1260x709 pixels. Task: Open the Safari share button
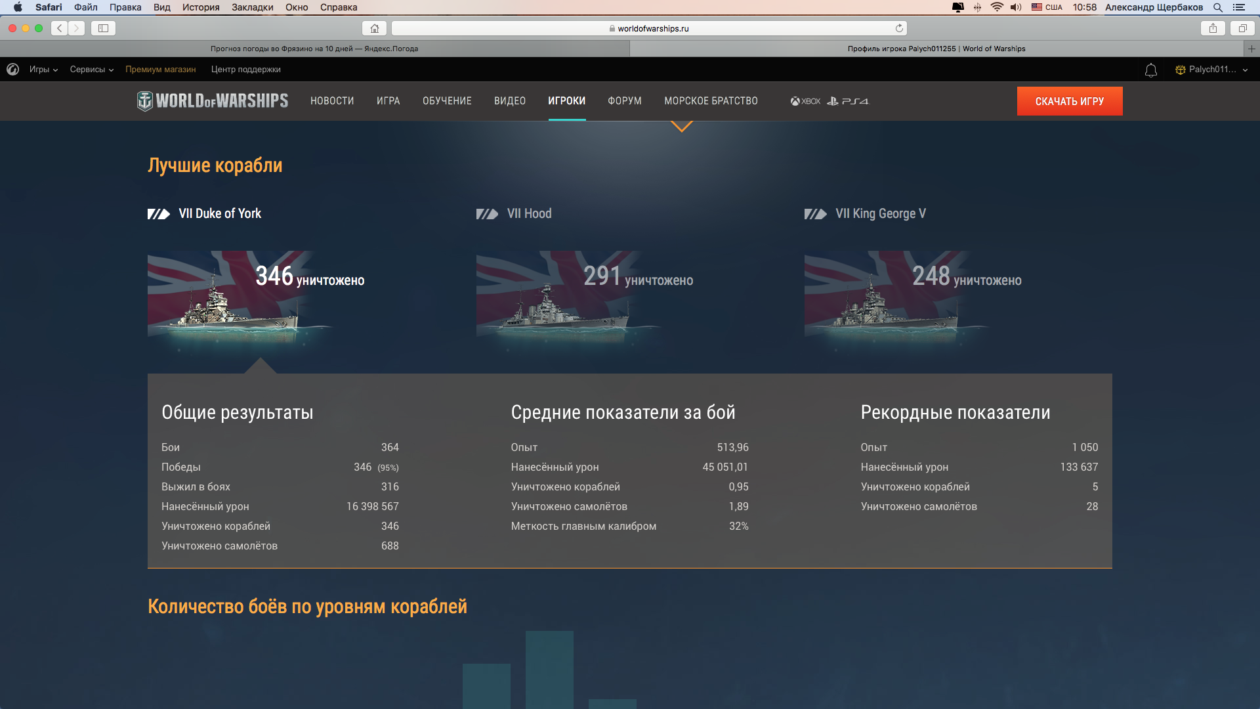coord(1213,28)
